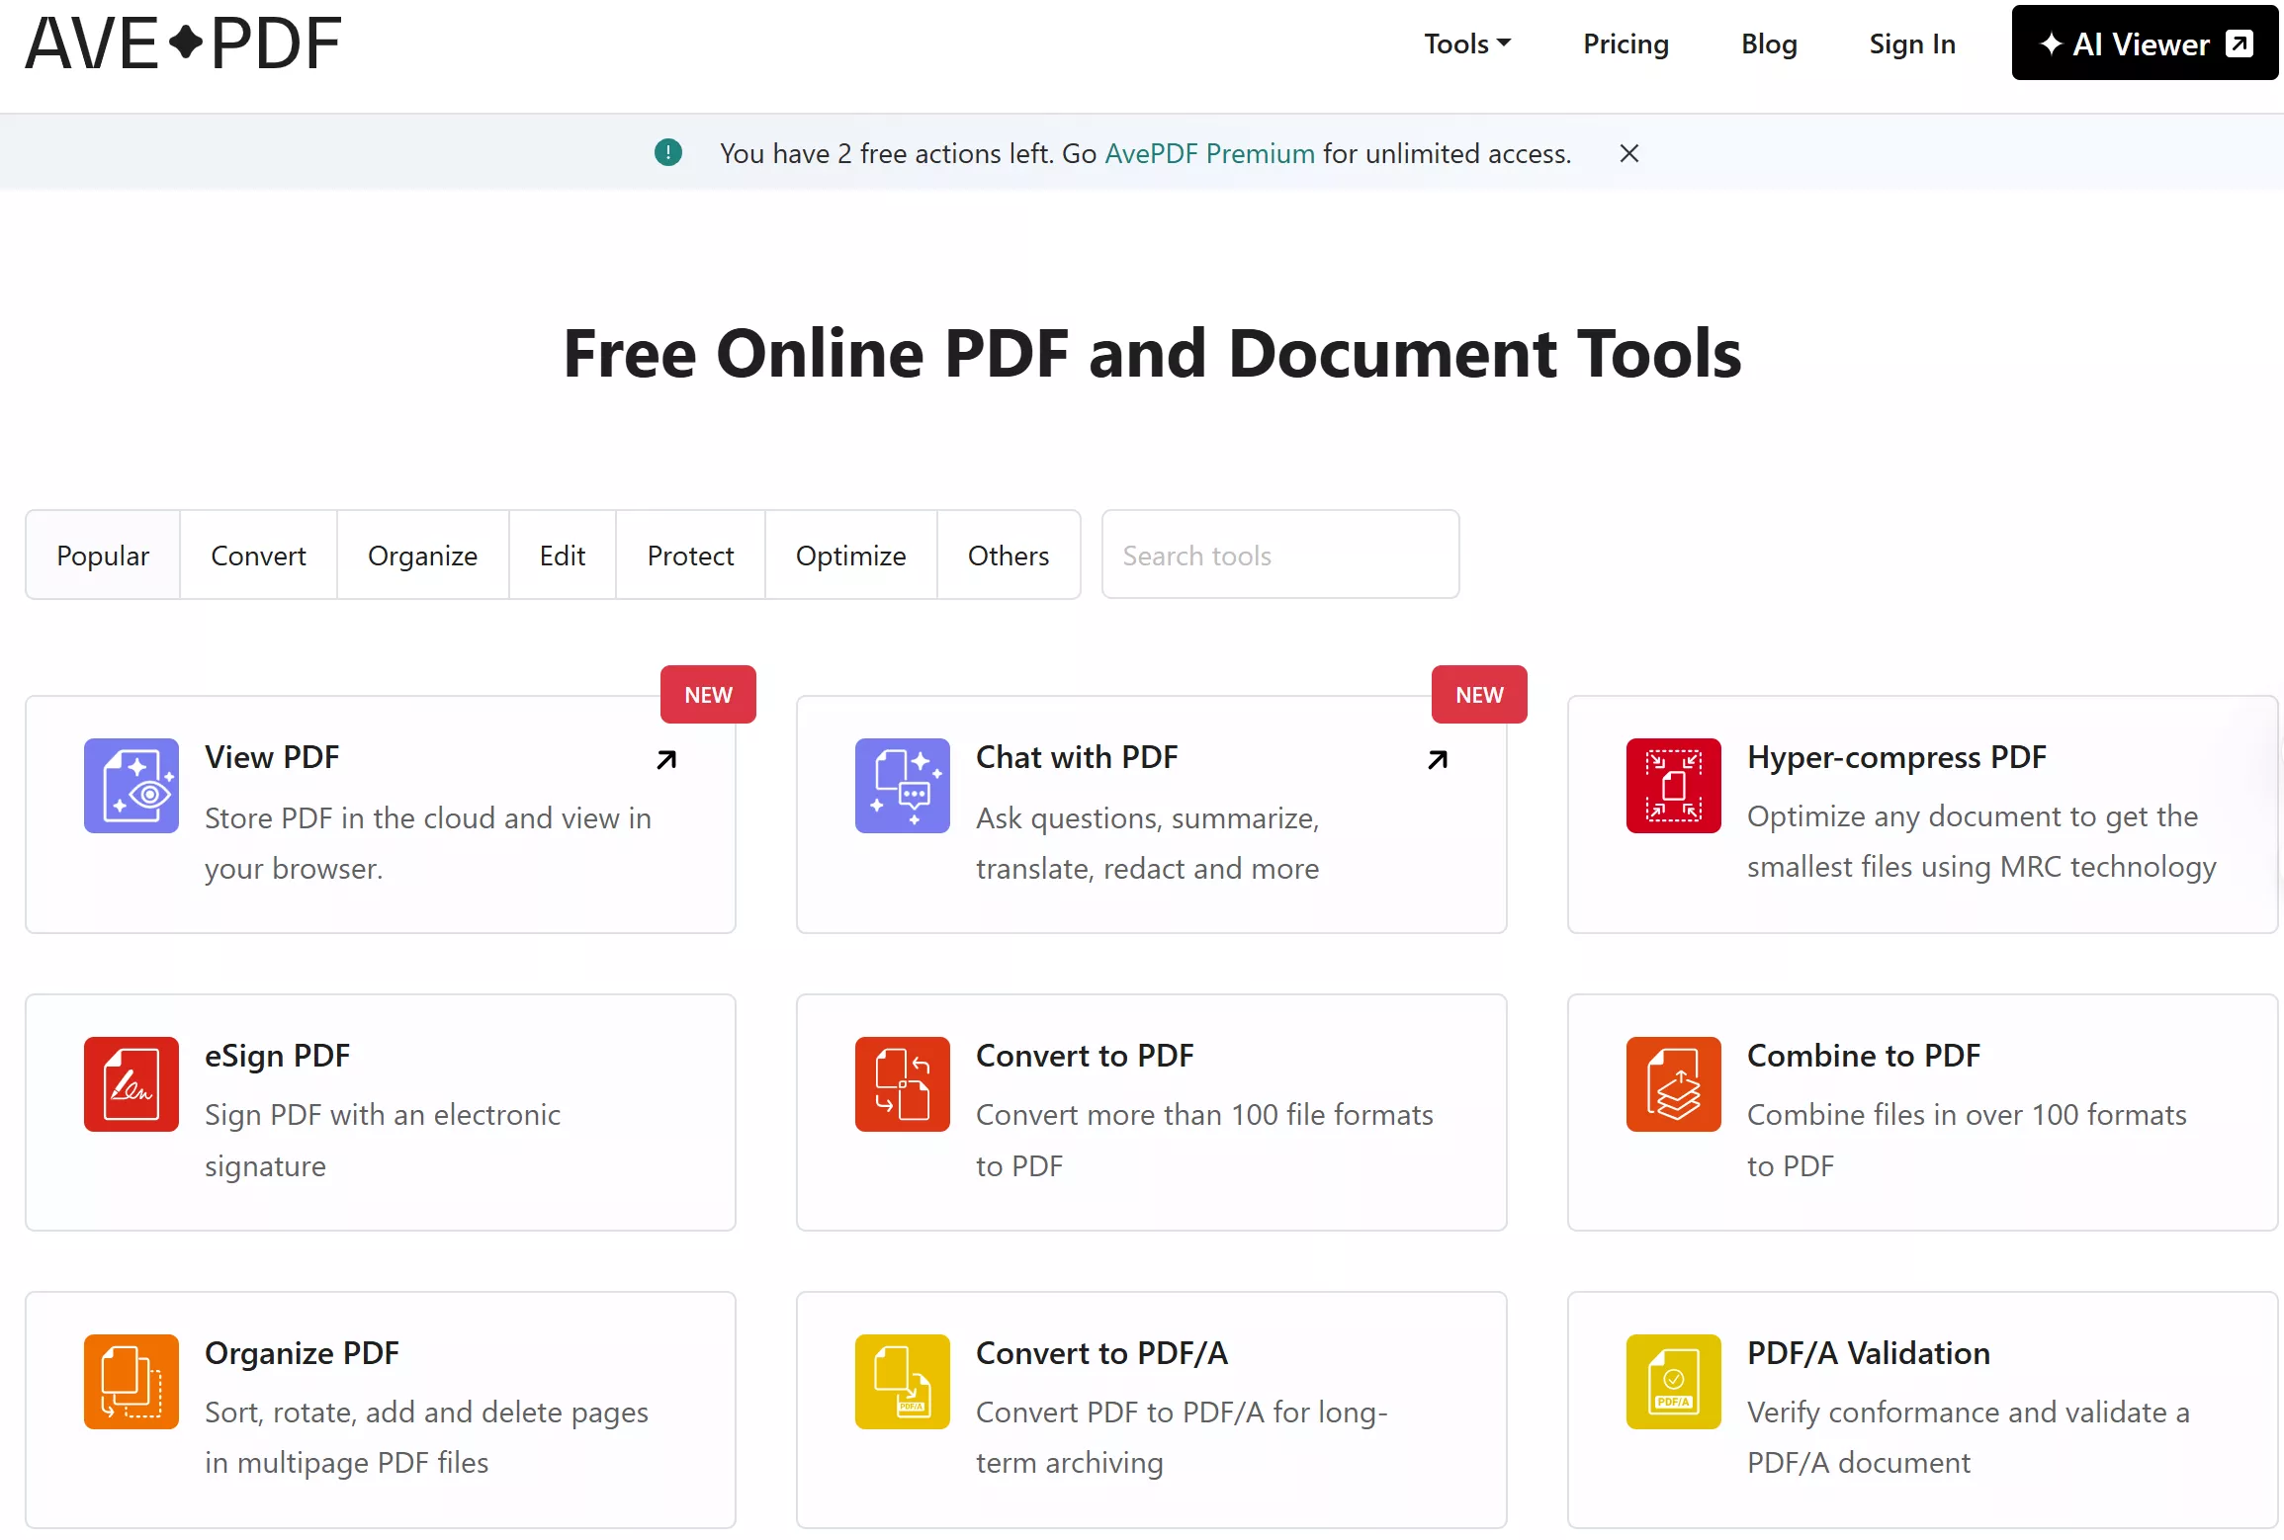Open the Protect tools filter
The width and height of the screenshot is (2284, 1540).
click(689, 555)
